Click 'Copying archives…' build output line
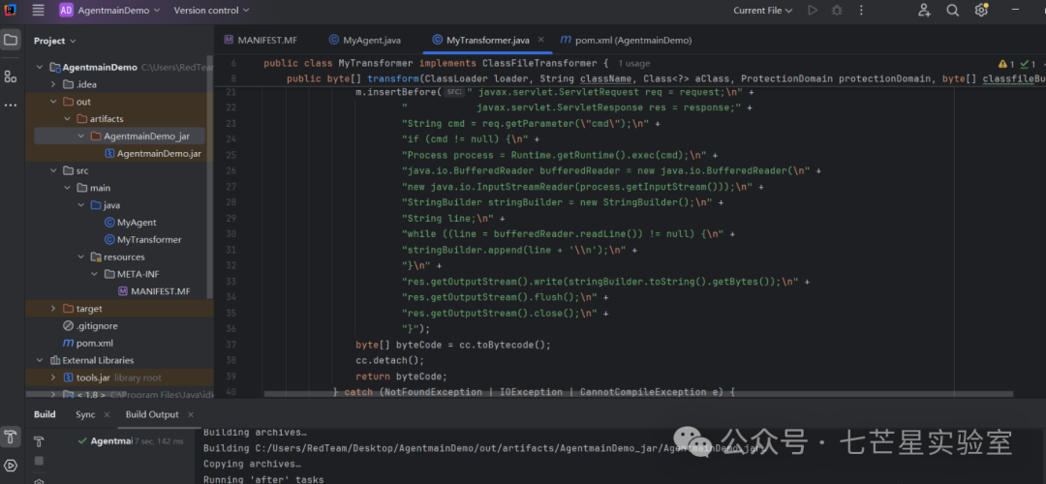This screenshot has height=484, width=1046. [x=252, y=464]
